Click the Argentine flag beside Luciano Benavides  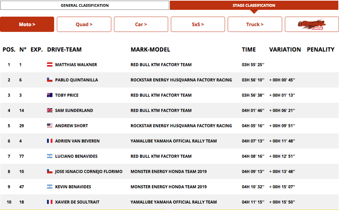(50, 156)
